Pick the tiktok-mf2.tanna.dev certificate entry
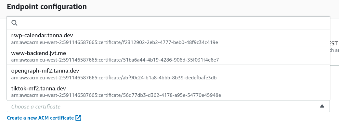The width and height of the screenshot is (339, 127). click(x=168, y=91)
